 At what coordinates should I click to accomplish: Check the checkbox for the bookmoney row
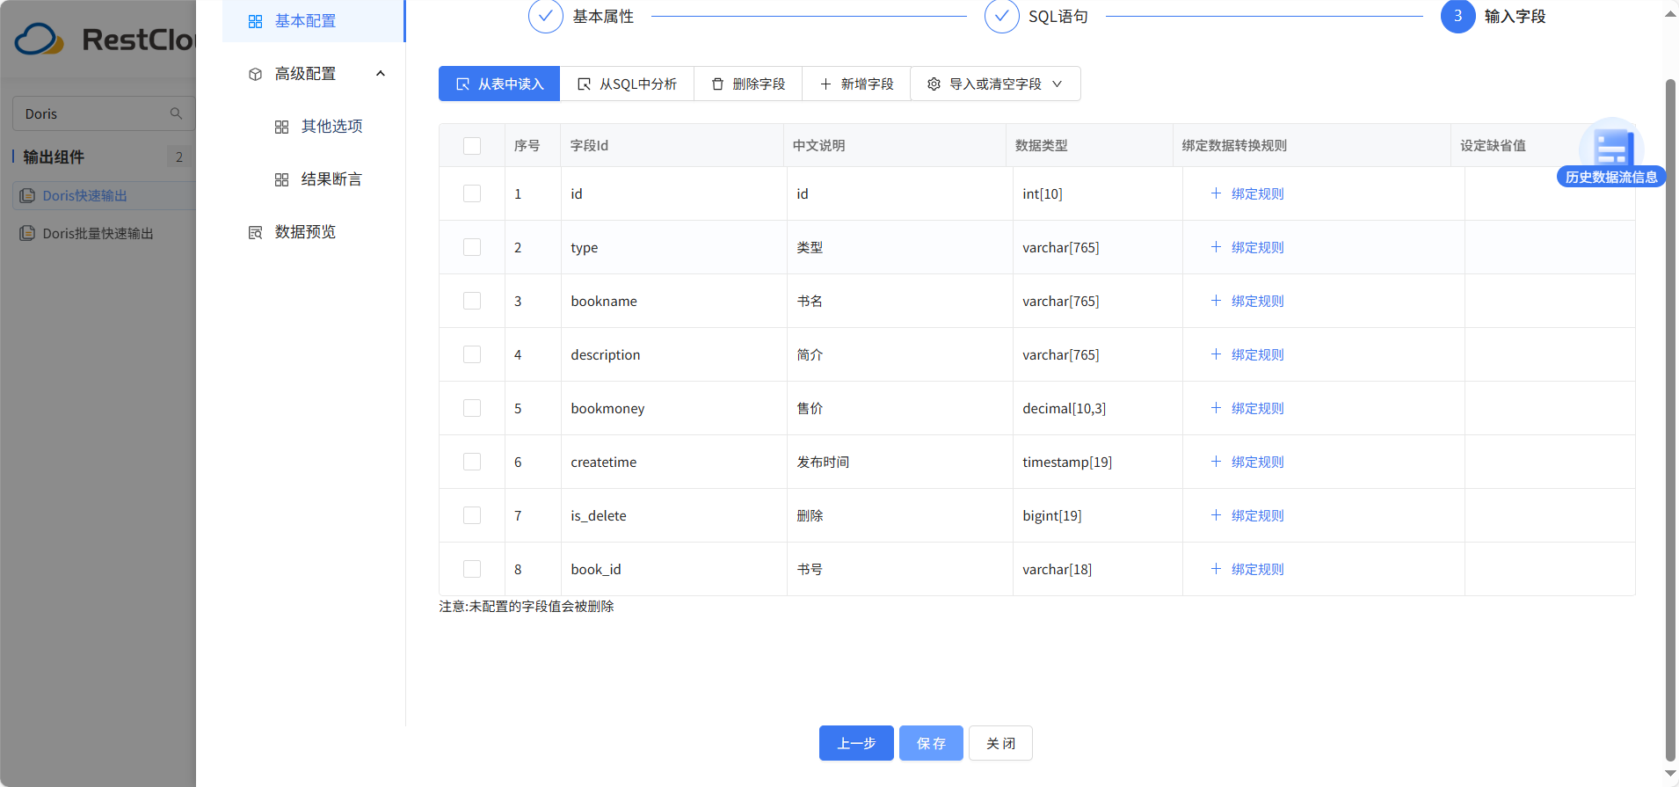coord(472,408)
